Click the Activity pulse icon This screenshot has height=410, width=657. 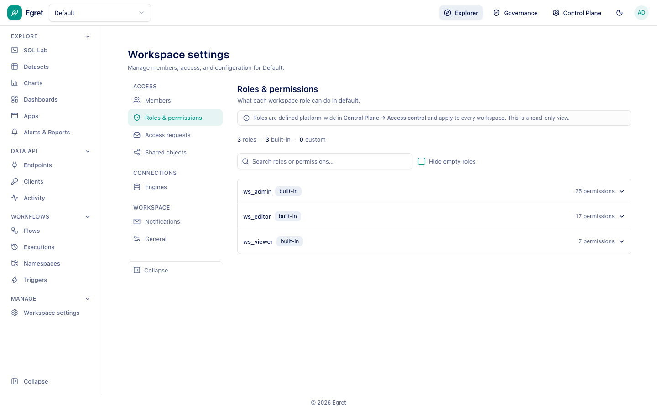click(x=15, y=198)
